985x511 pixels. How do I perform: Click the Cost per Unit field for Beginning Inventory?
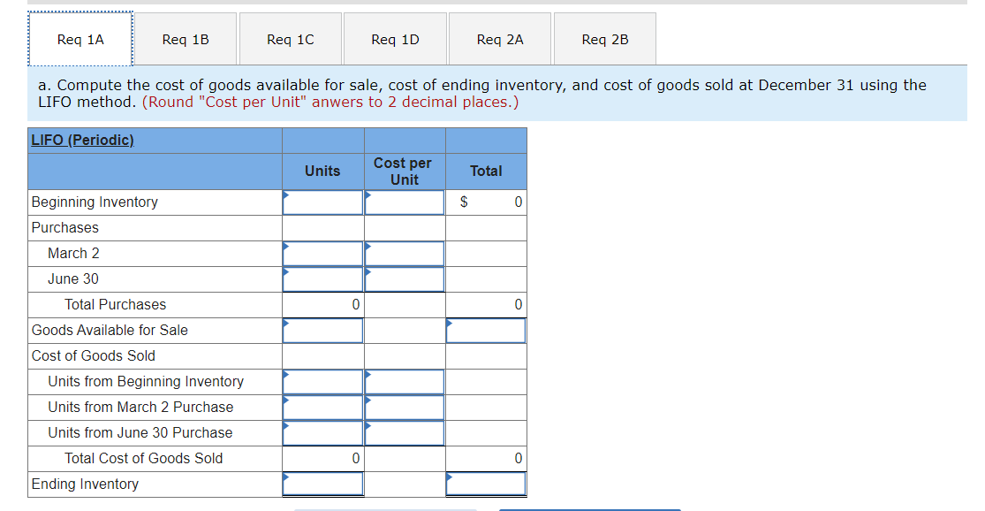pyautogui.click(x=404, y=202)
